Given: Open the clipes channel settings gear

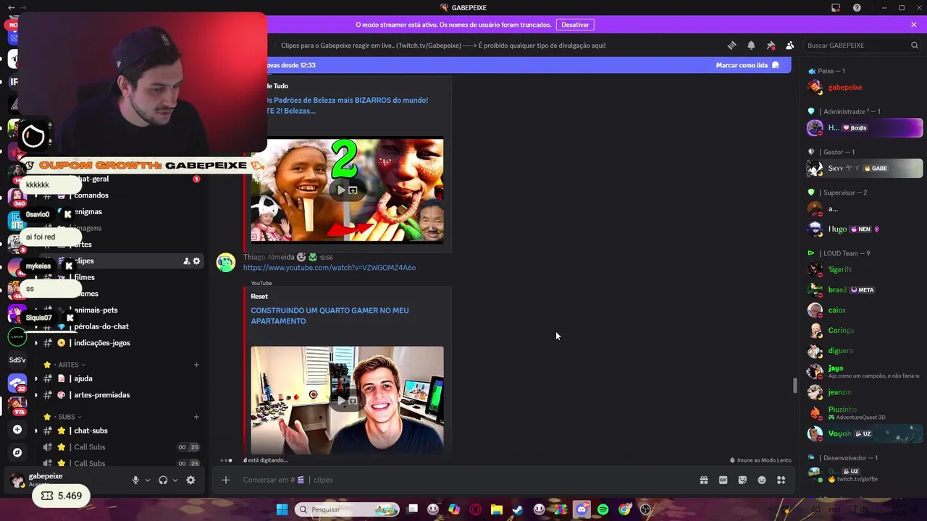Looking at the screenshot, I should tap(196, 261).
